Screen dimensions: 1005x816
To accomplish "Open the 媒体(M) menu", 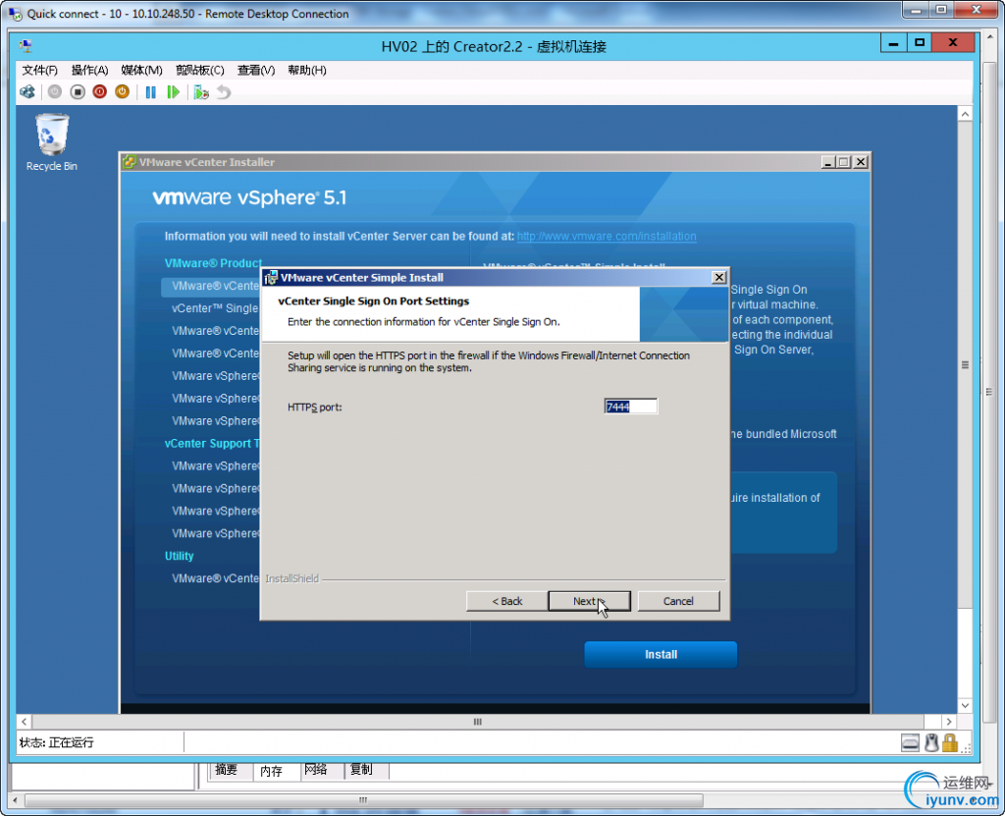I will 141,70.
